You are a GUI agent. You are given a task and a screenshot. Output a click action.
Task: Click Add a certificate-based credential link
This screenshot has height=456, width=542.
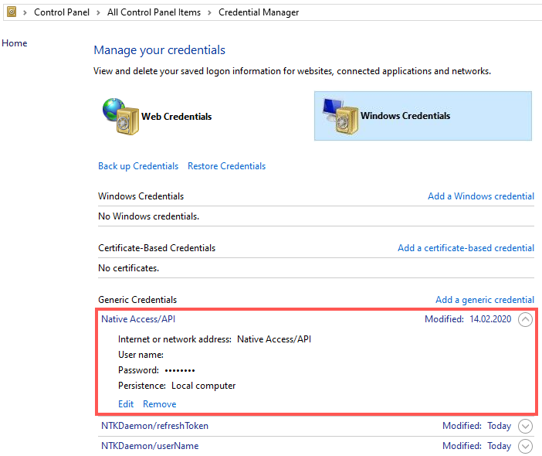(x=466, y=248)
